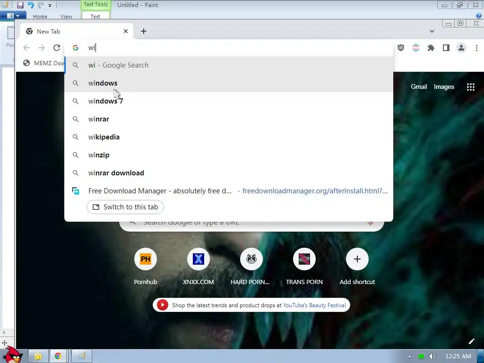This screenshot has height=363, width=484.
Task: Choose the 'winzip' suggestion
Action: click(229, 155)
